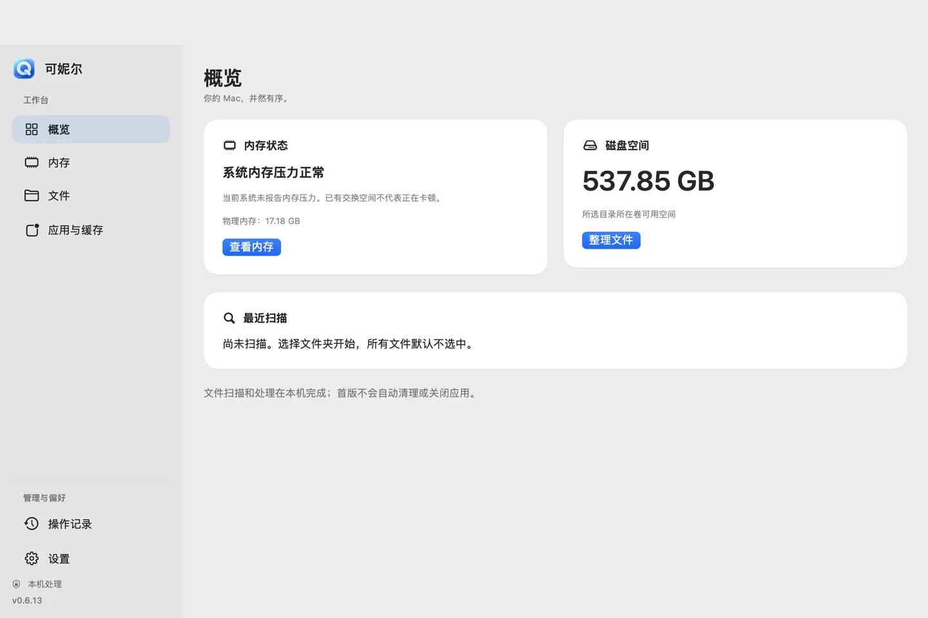The height and width of the screenshot is (618, 928).
Task: Click the 工作台 section label
Action: 36,100
